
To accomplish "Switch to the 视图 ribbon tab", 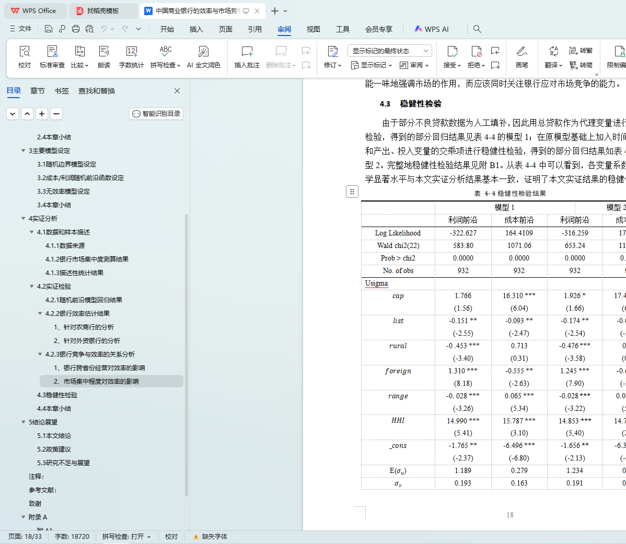I will pyautogui.click(x=314, y=29).
